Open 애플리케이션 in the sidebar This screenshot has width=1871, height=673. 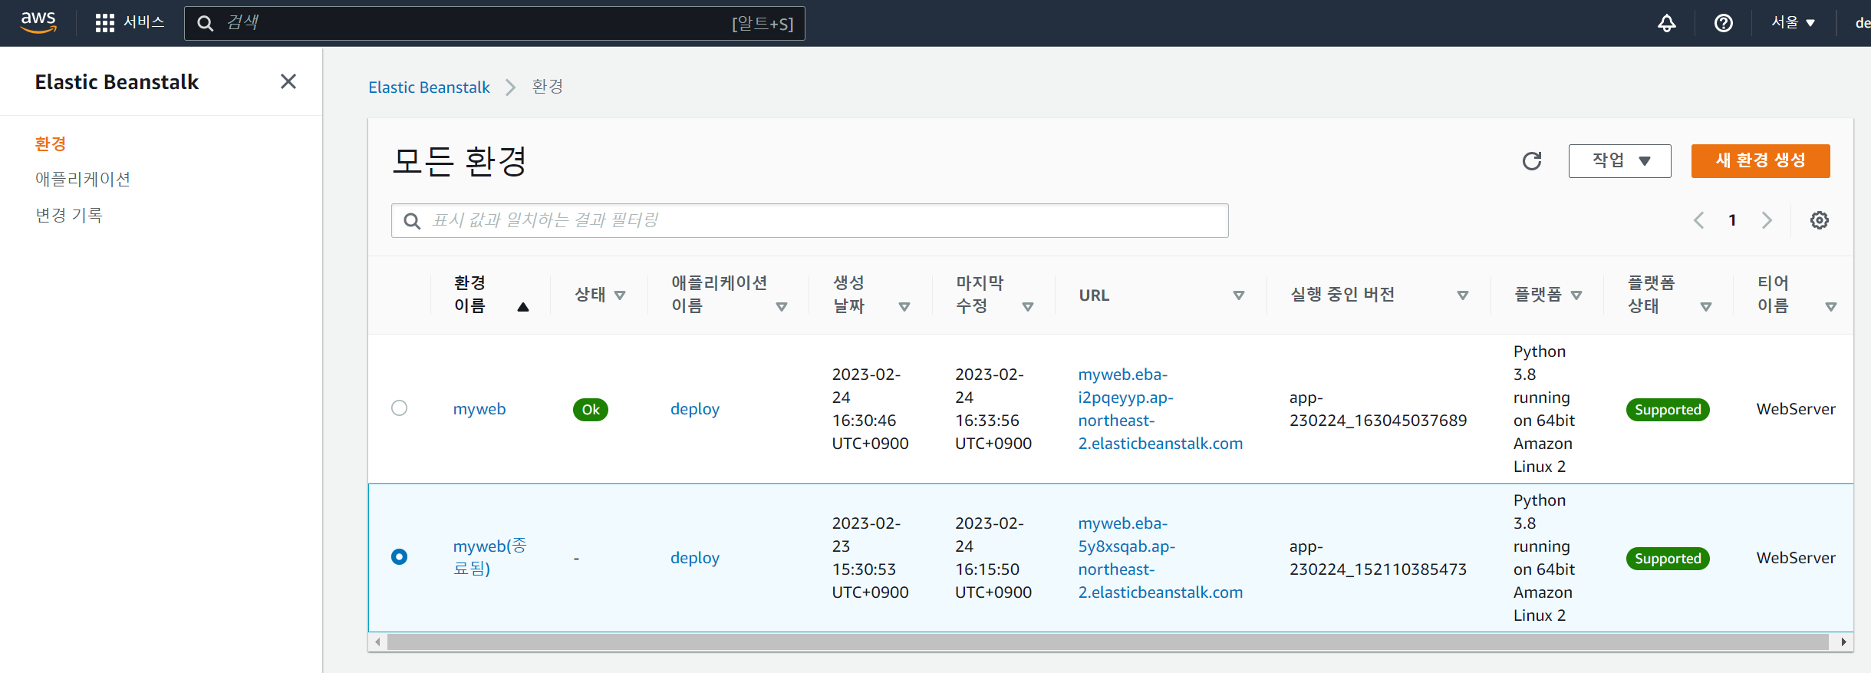point(83,179)
